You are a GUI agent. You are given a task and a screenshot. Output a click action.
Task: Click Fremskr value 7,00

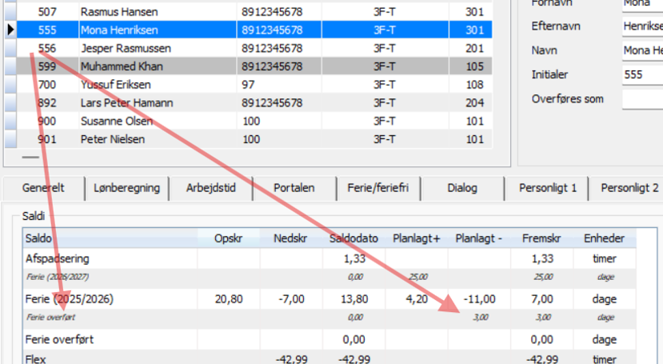pos(542,299)
